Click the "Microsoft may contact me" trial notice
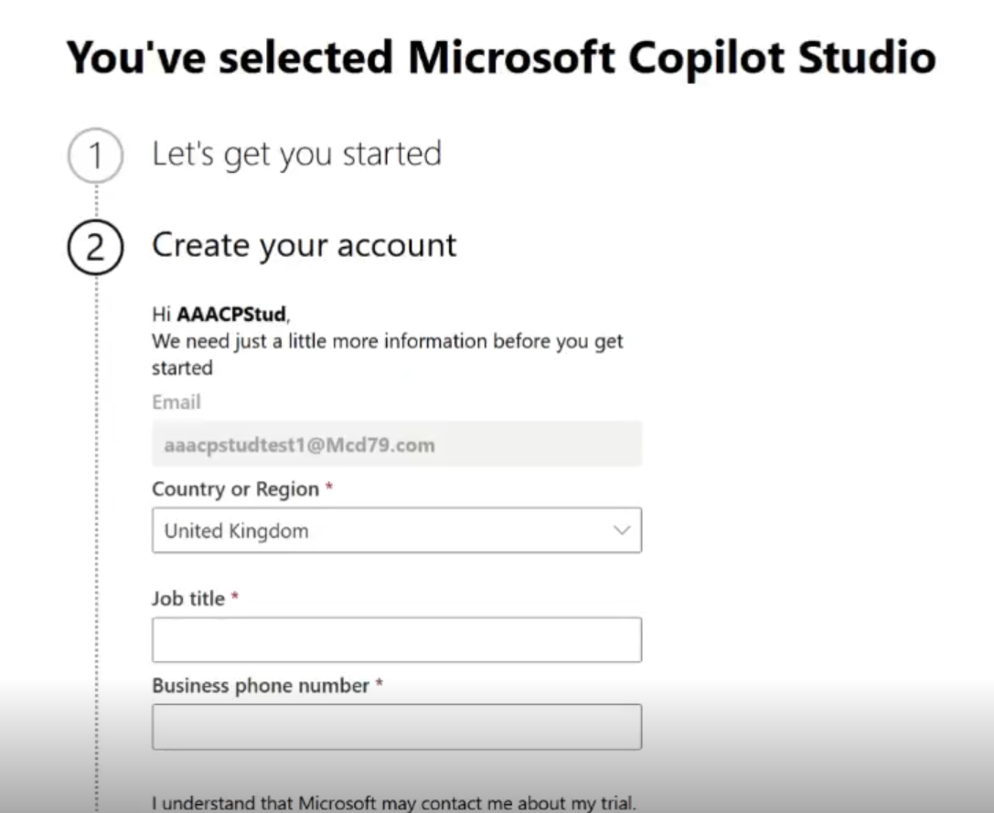 (x=393, y=804)
